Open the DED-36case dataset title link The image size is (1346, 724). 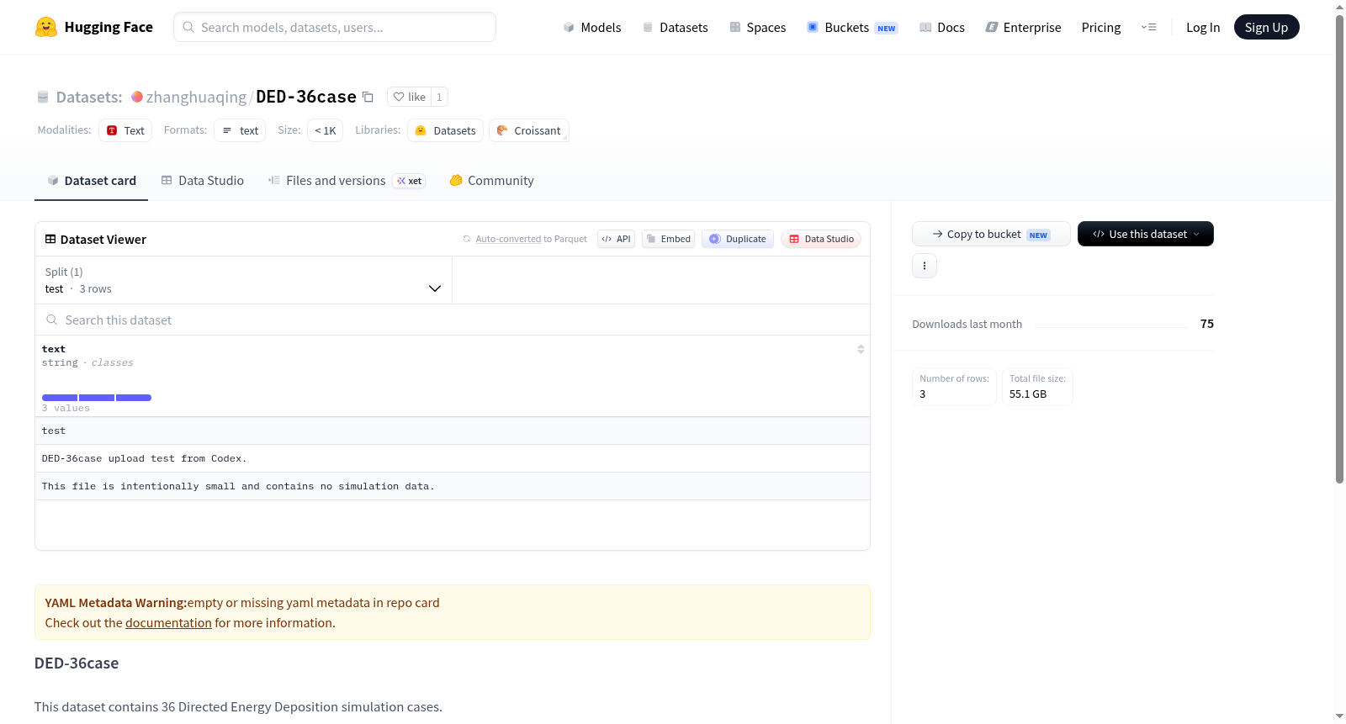click(306, 97)
